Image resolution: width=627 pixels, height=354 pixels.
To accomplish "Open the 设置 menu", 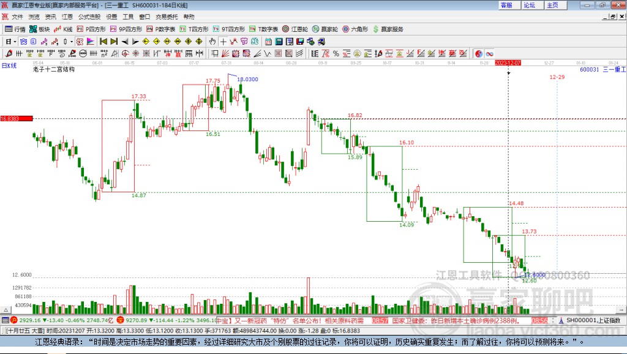I will (111, 17).
